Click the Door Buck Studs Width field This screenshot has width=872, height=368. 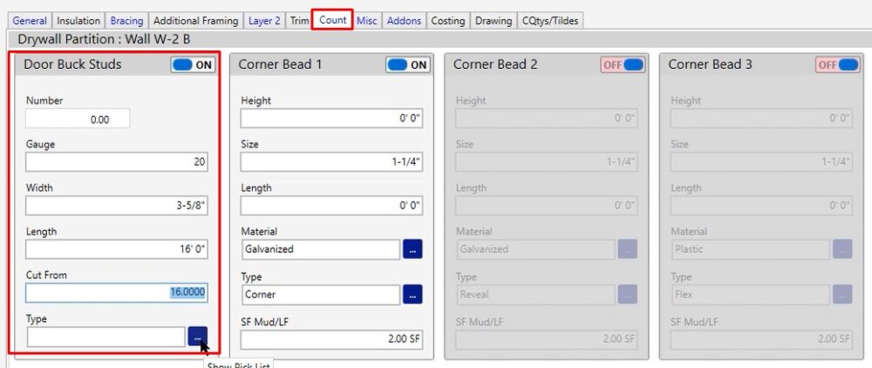click(x=116, y=206)
